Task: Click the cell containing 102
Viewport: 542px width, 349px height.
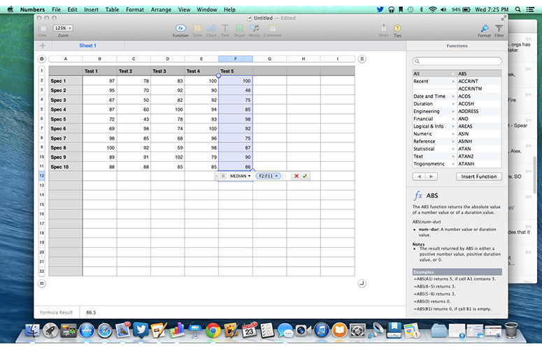Action: click(168, 157)
